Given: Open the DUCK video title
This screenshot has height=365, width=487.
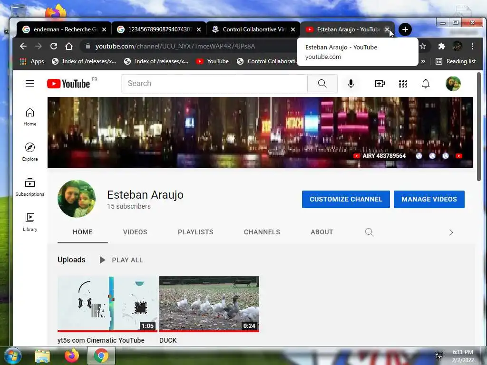Looking at the screenshot, I should (x=168, y=340).
